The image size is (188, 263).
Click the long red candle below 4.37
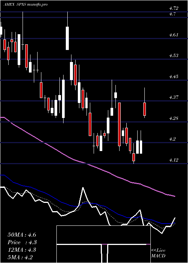click(119, 124)
